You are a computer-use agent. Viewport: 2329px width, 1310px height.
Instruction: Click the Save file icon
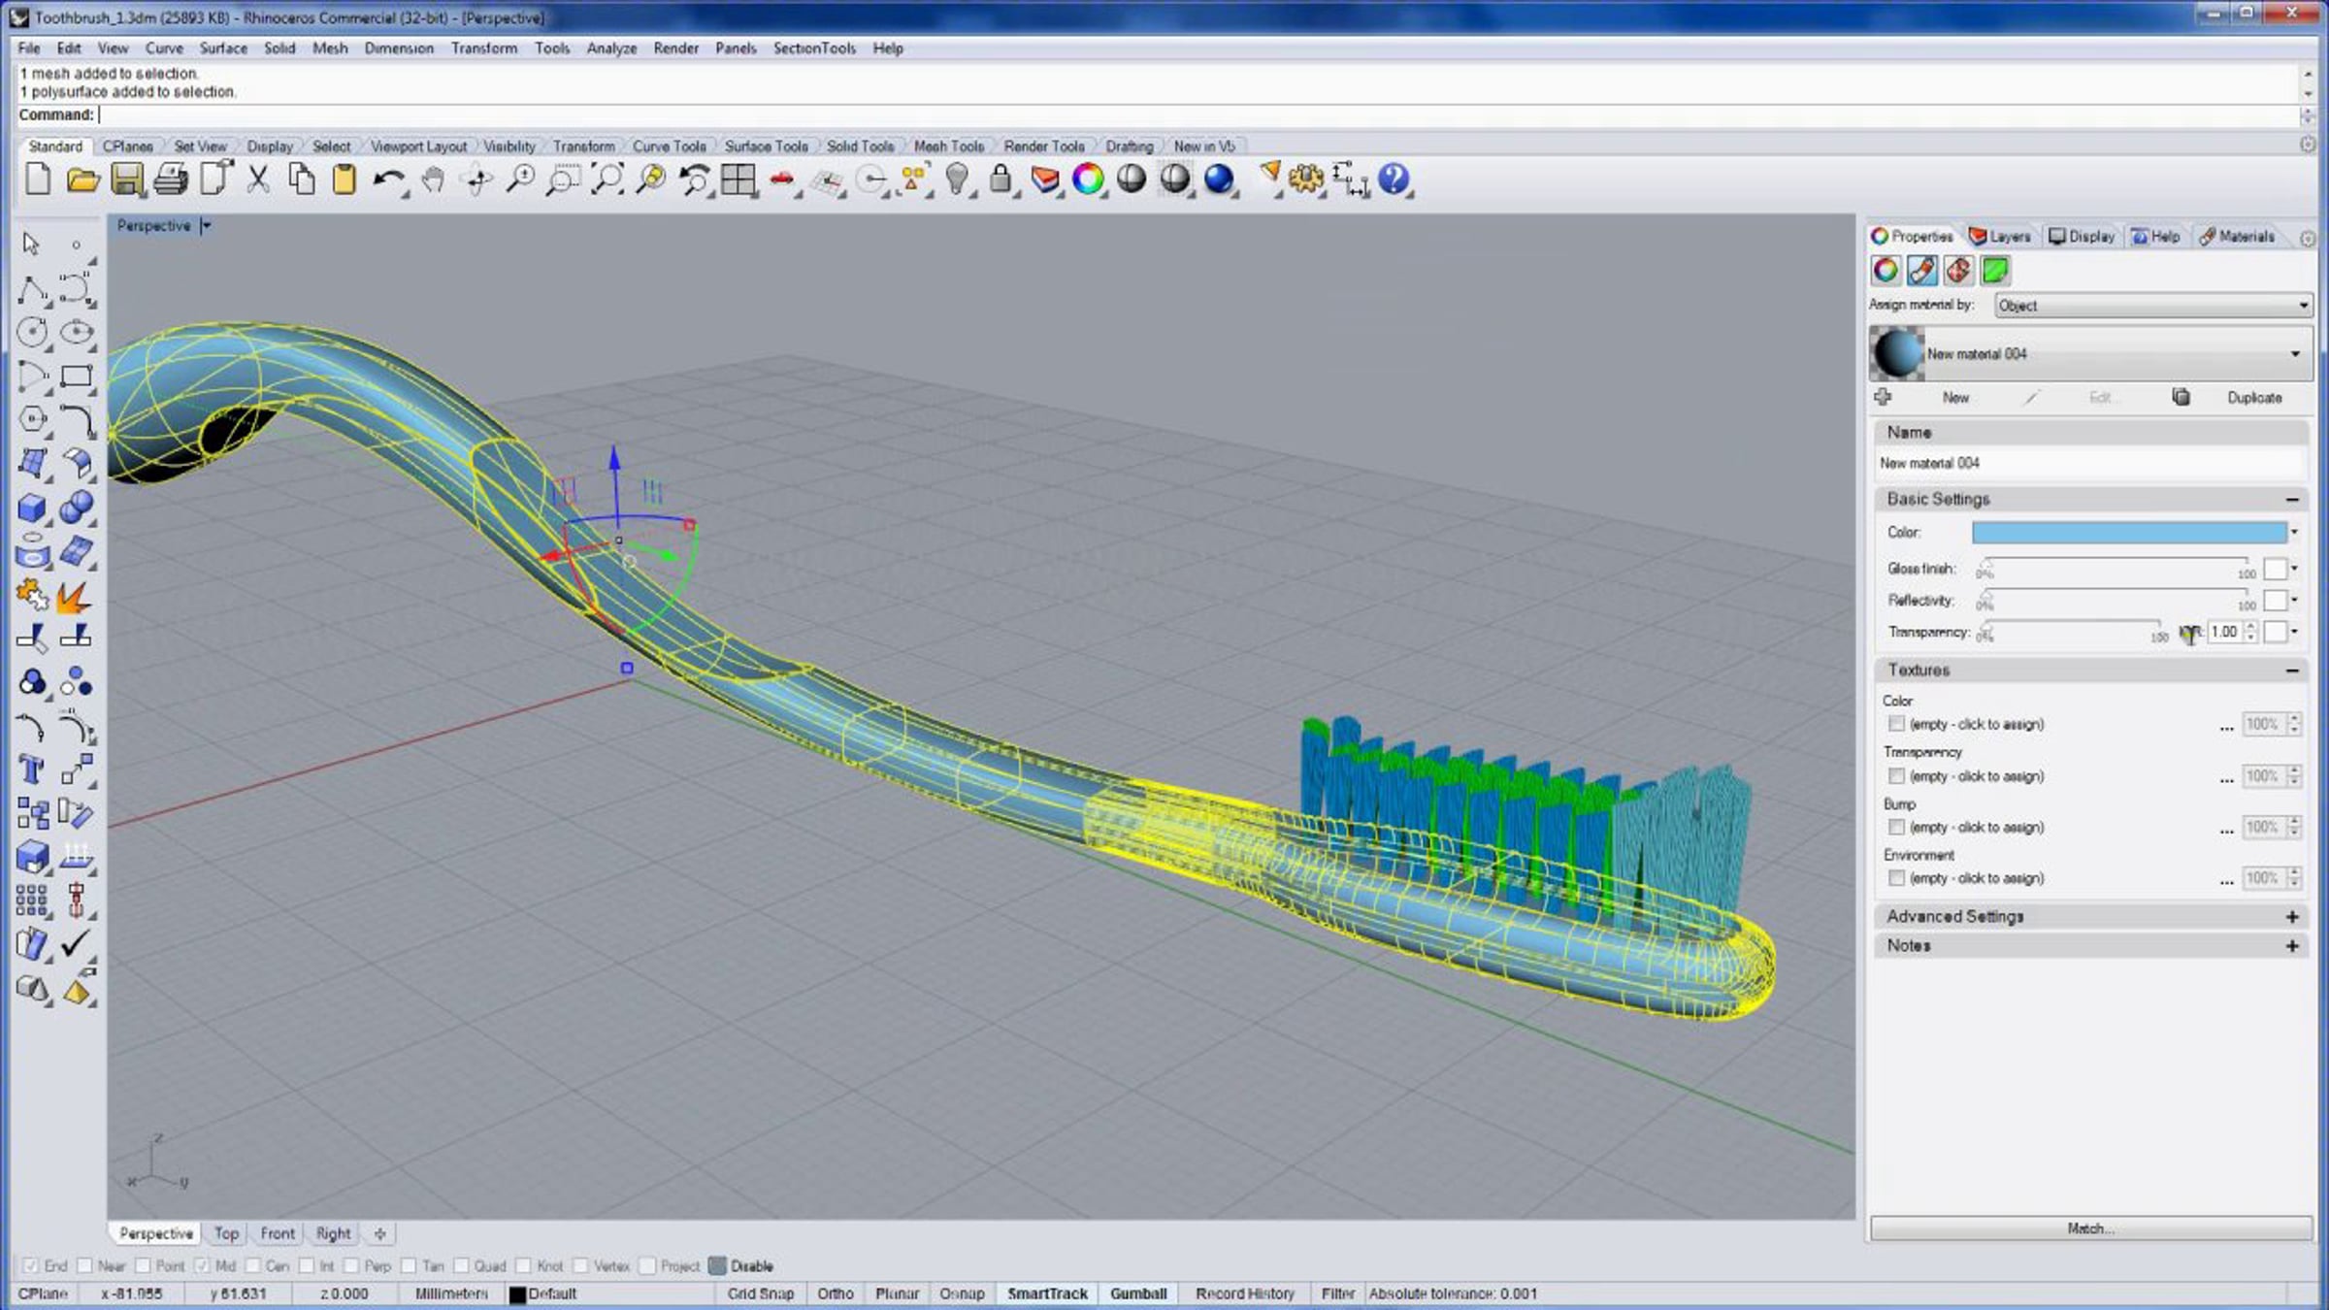127,180
